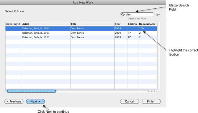
Task: Click the search field containing "dem"
Action: click(x=137, y=15)
